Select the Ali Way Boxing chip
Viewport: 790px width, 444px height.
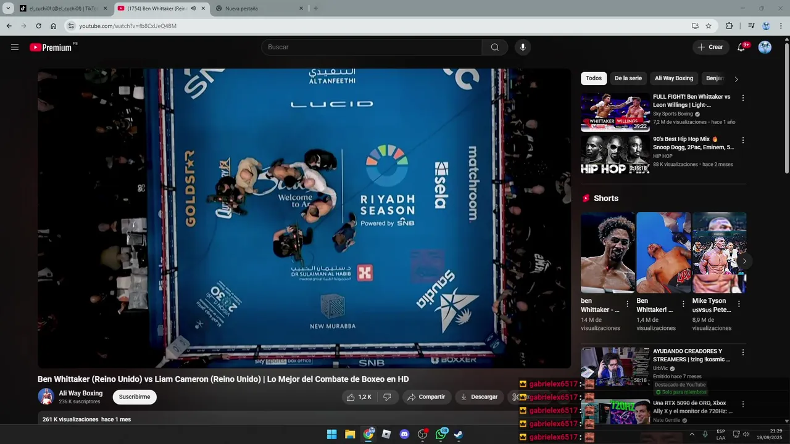coord(674,78)
